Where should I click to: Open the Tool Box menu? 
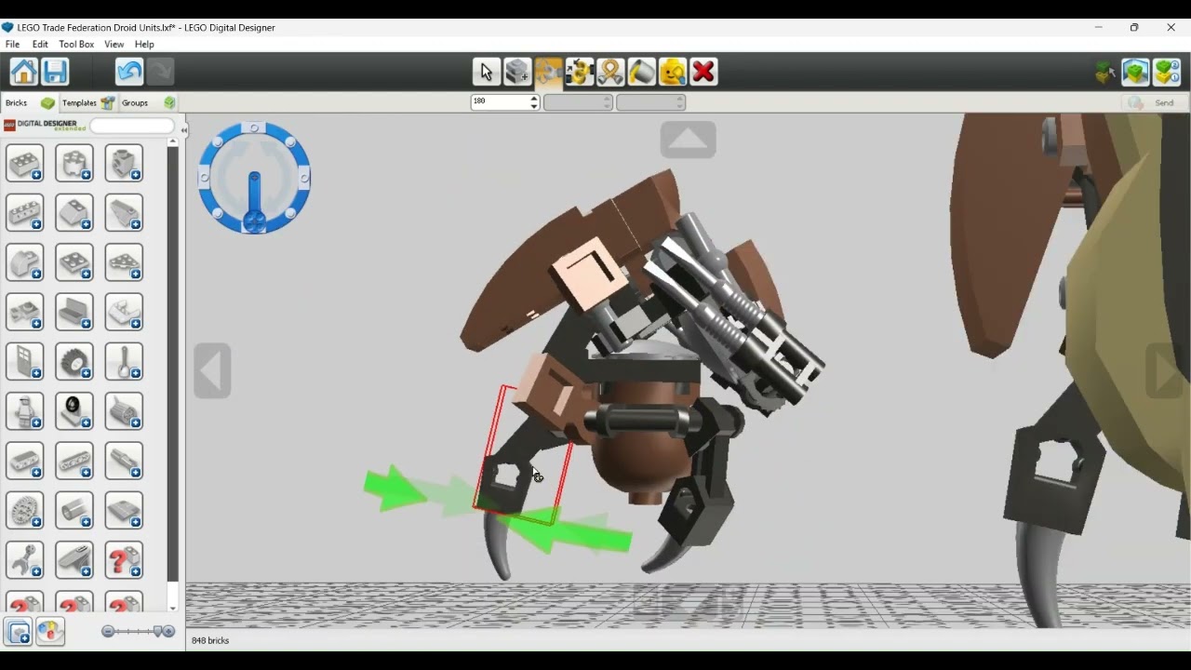76,44
